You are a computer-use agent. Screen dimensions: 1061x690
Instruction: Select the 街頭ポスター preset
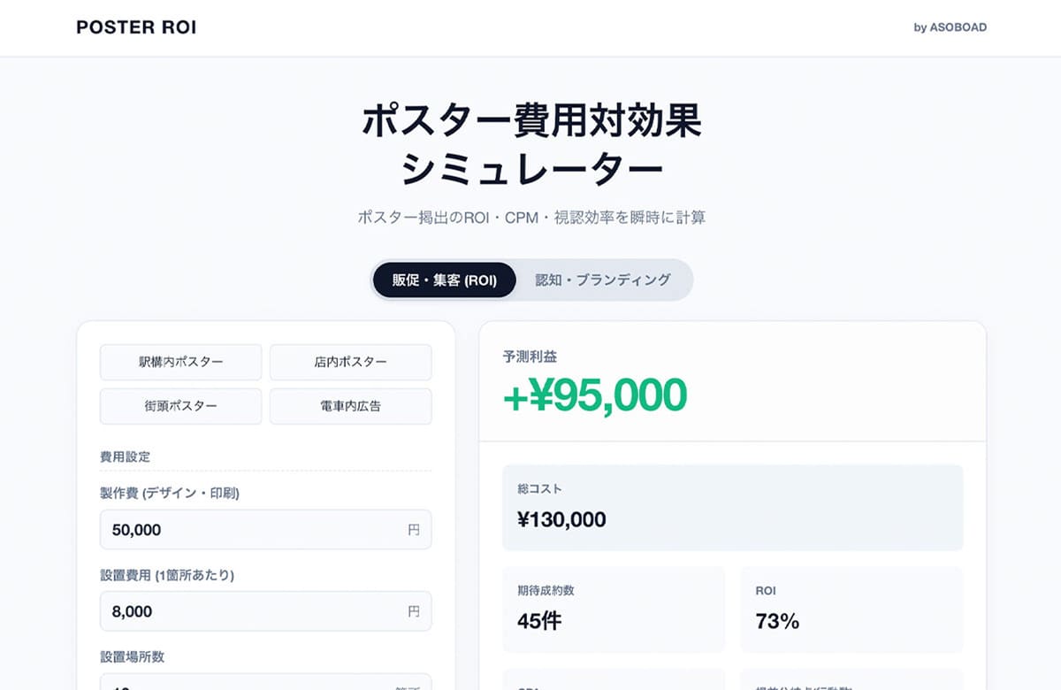pyautogui.click(x=181, y=406)
